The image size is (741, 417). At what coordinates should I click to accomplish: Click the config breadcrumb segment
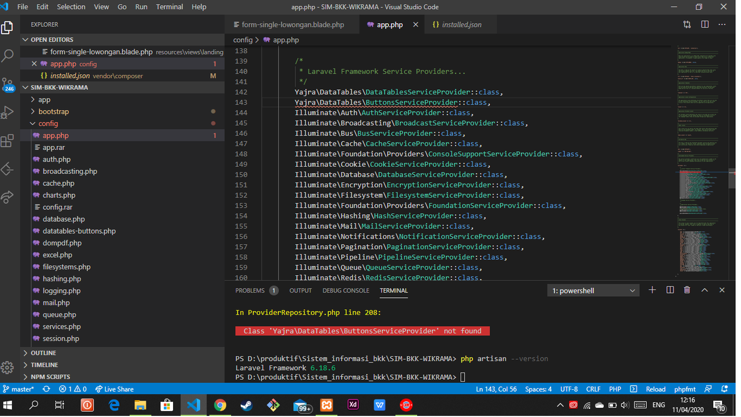coord(243,40)
